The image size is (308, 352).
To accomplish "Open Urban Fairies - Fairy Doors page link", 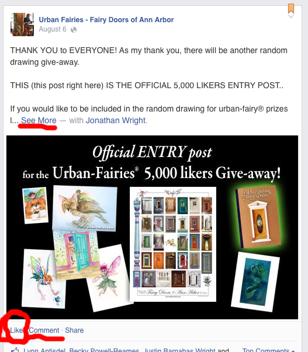I will tap(106, 20).
